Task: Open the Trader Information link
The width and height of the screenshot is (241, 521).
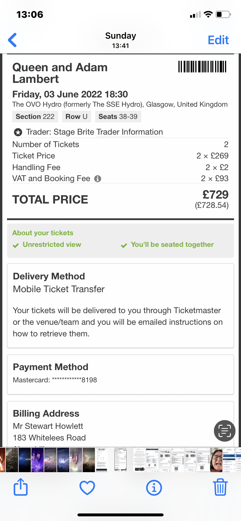Action: point(130,132)
